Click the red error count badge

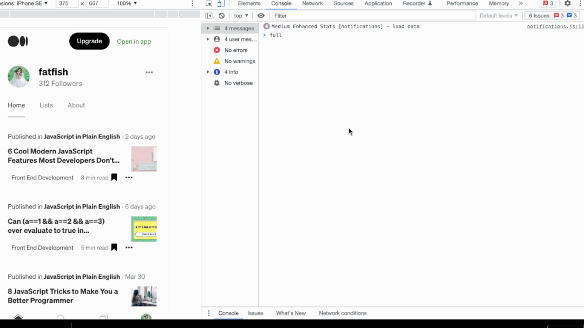pos(548,3)
